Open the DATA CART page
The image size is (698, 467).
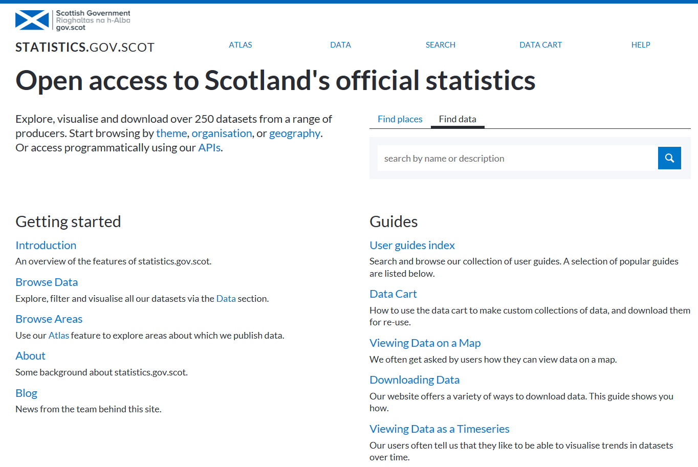540,45
